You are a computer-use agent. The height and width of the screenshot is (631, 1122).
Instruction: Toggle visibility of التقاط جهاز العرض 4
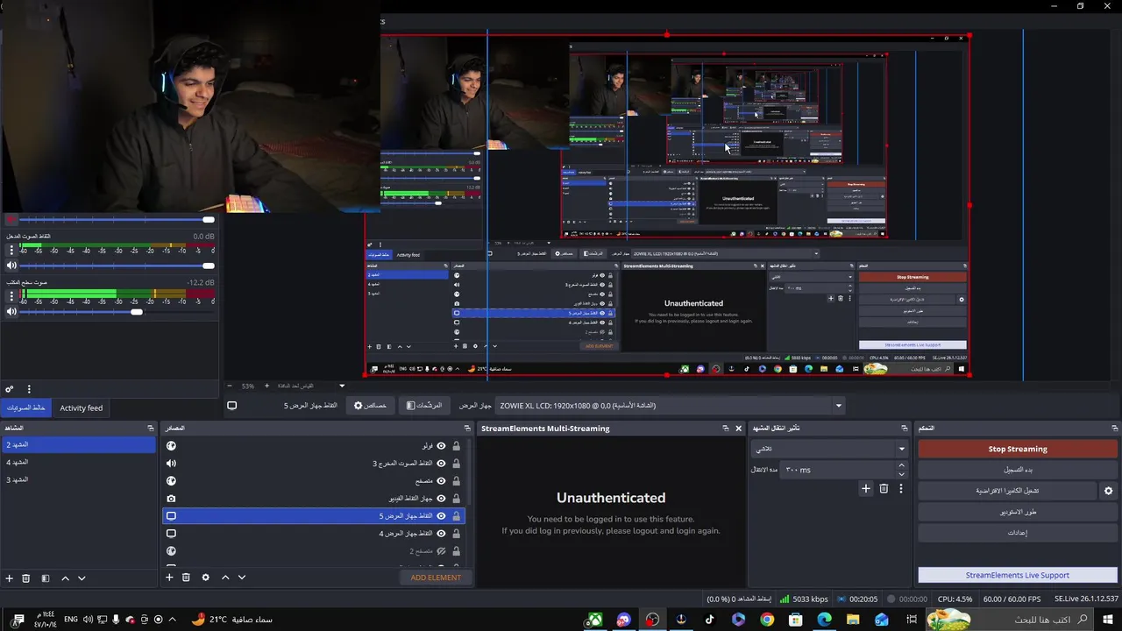pos(441,534)
